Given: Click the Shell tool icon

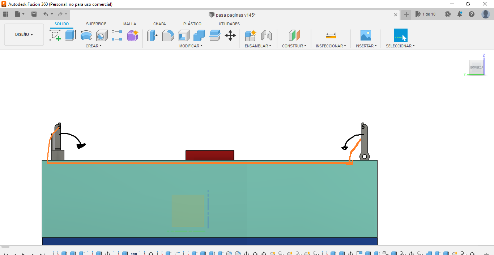Looking at the screenshot, I should 183,35.
